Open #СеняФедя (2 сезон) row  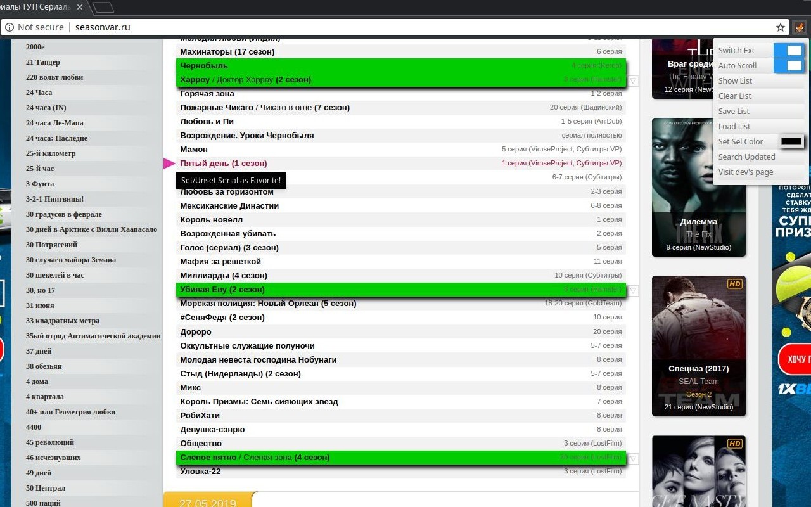(400, 317)
